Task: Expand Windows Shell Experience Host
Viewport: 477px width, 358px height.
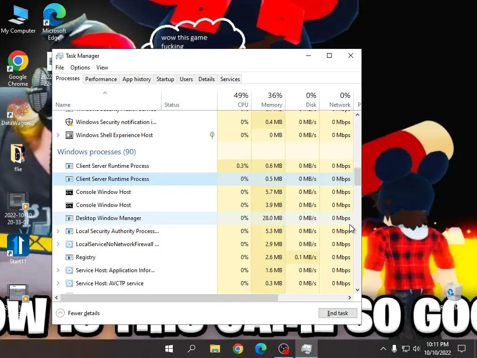Action: coord(58,135)
